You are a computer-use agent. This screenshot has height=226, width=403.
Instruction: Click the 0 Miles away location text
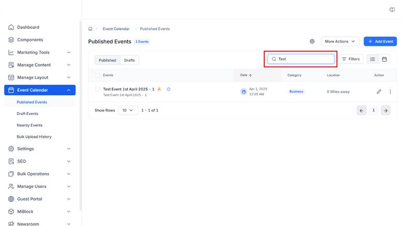338,91
